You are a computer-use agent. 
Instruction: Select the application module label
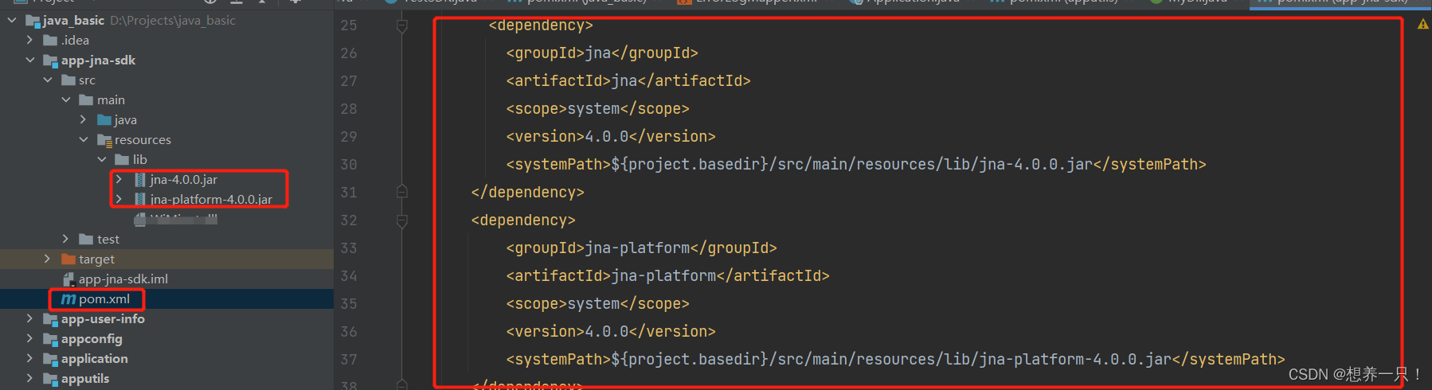[95, 359]
